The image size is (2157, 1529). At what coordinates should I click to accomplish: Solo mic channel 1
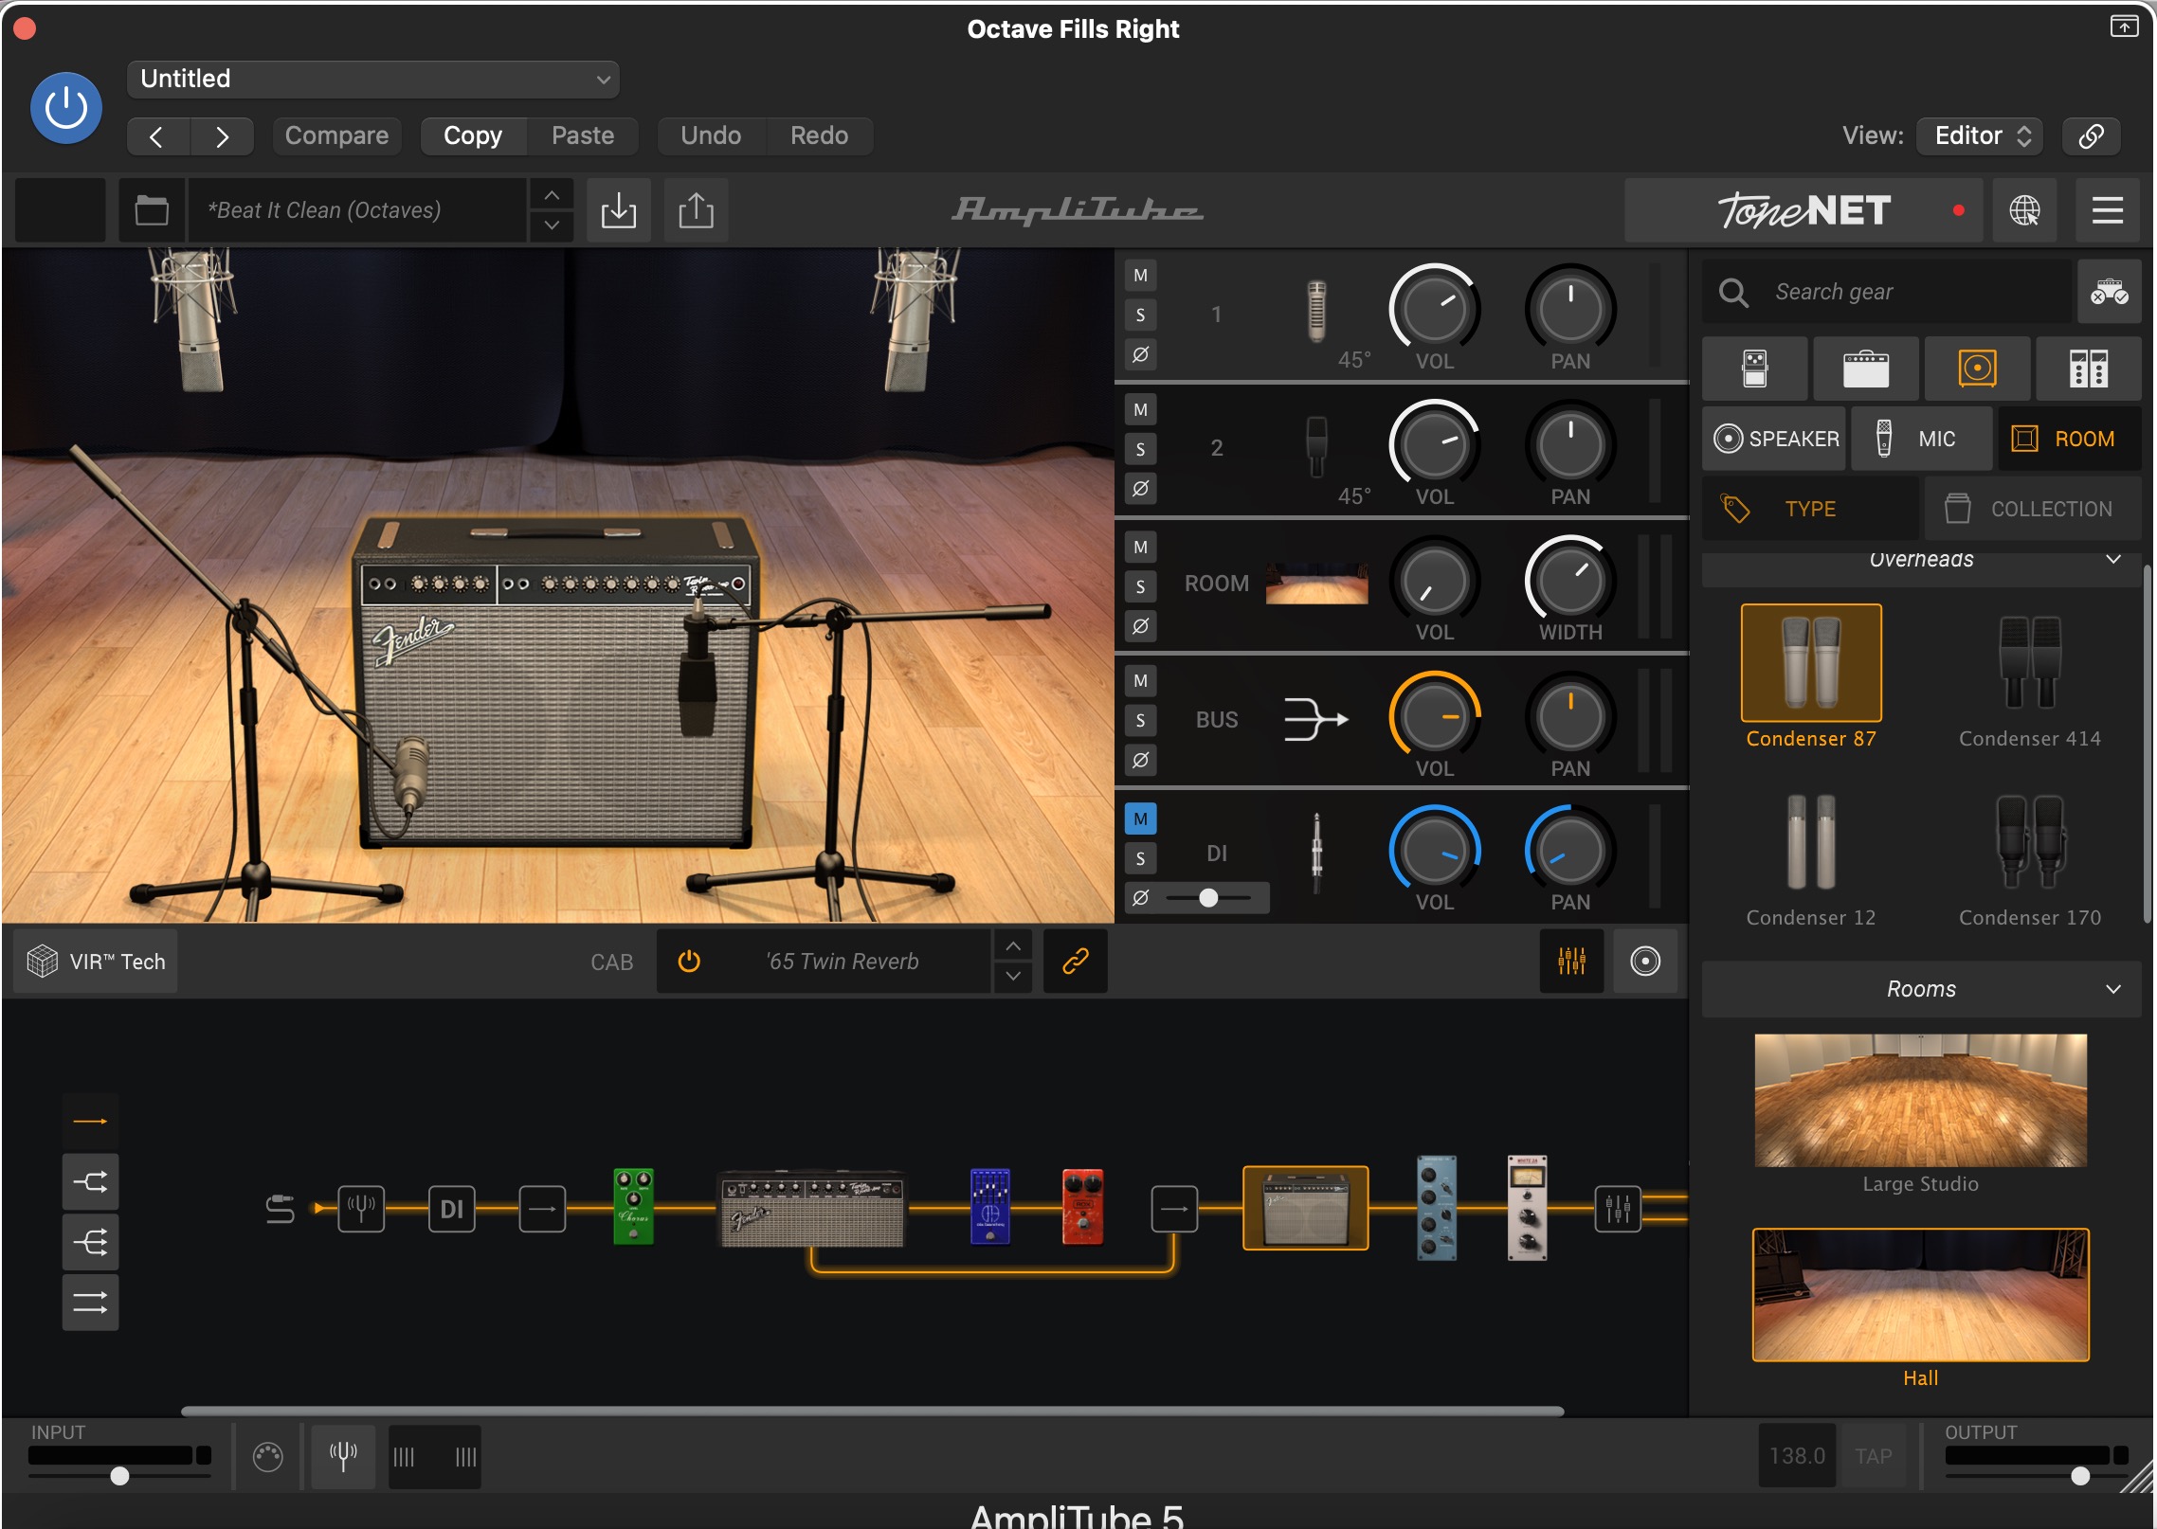click(x=1140, y=315)
